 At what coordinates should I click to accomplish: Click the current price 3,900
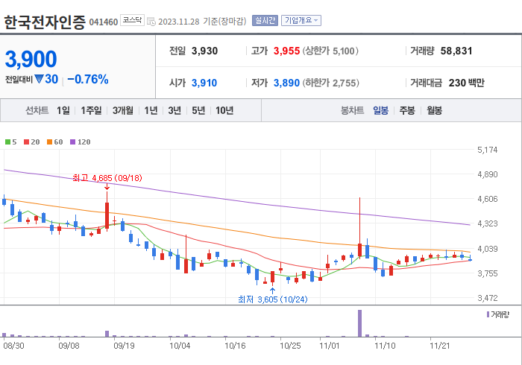coord(31,59)
